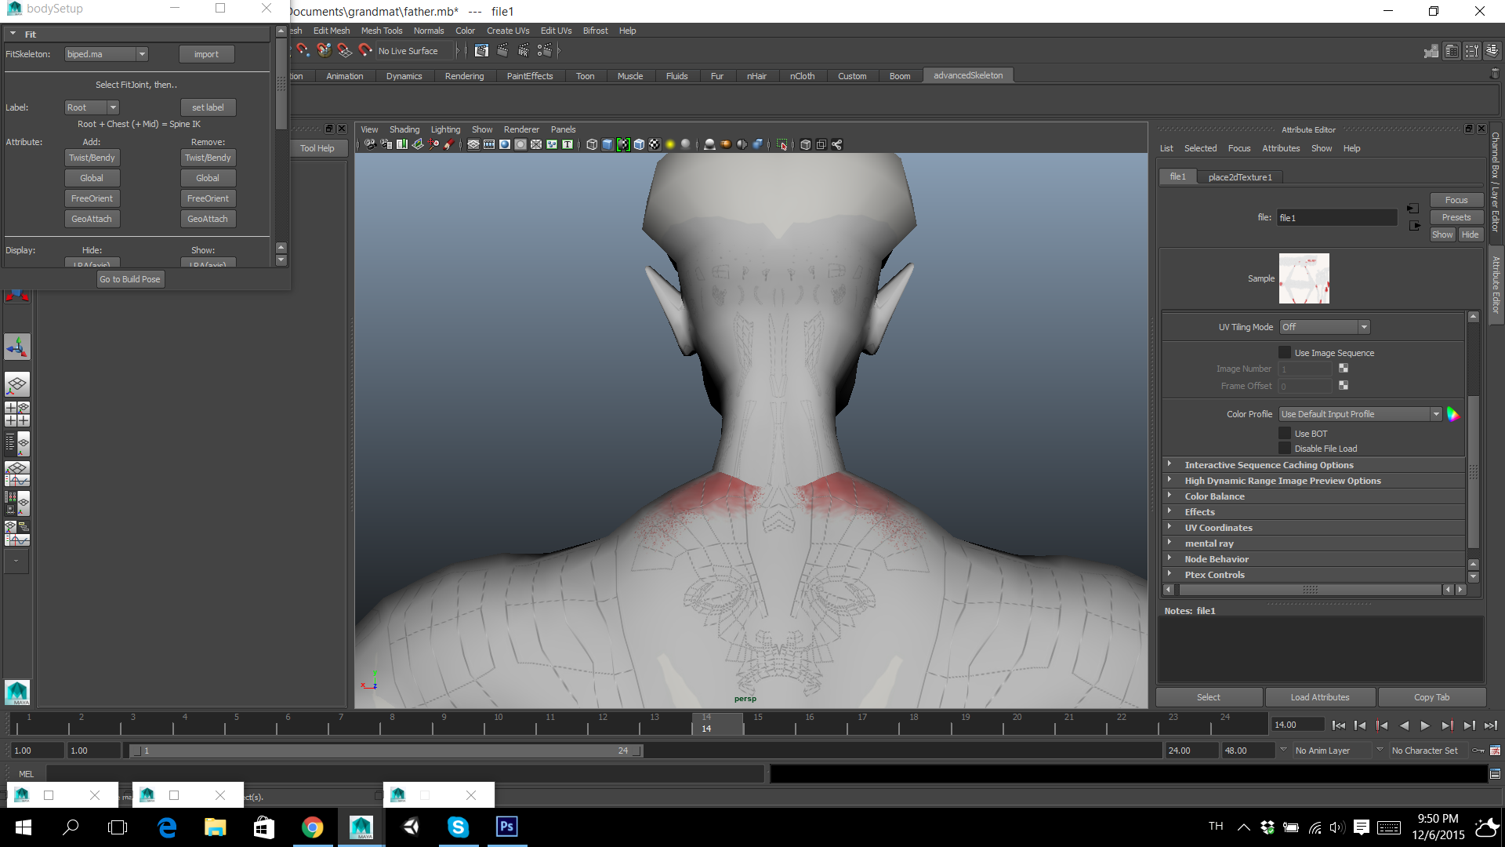Screen dimensions: 1505x847
Task: Open the Color Profile dropdown
Action: [1360, 414]
